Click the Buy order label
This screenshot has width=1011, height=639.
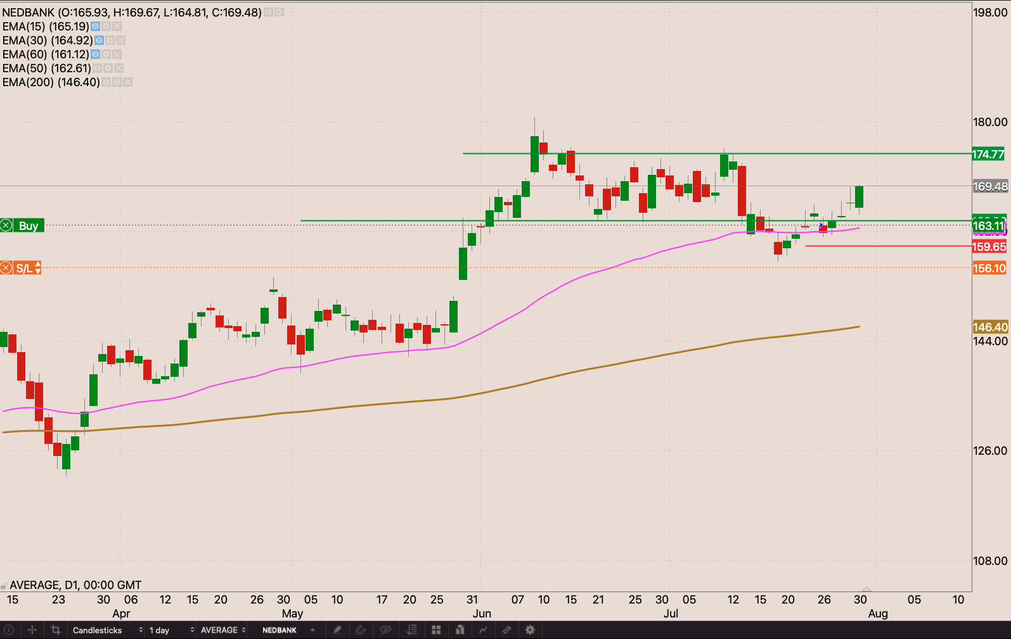(29, 226)
